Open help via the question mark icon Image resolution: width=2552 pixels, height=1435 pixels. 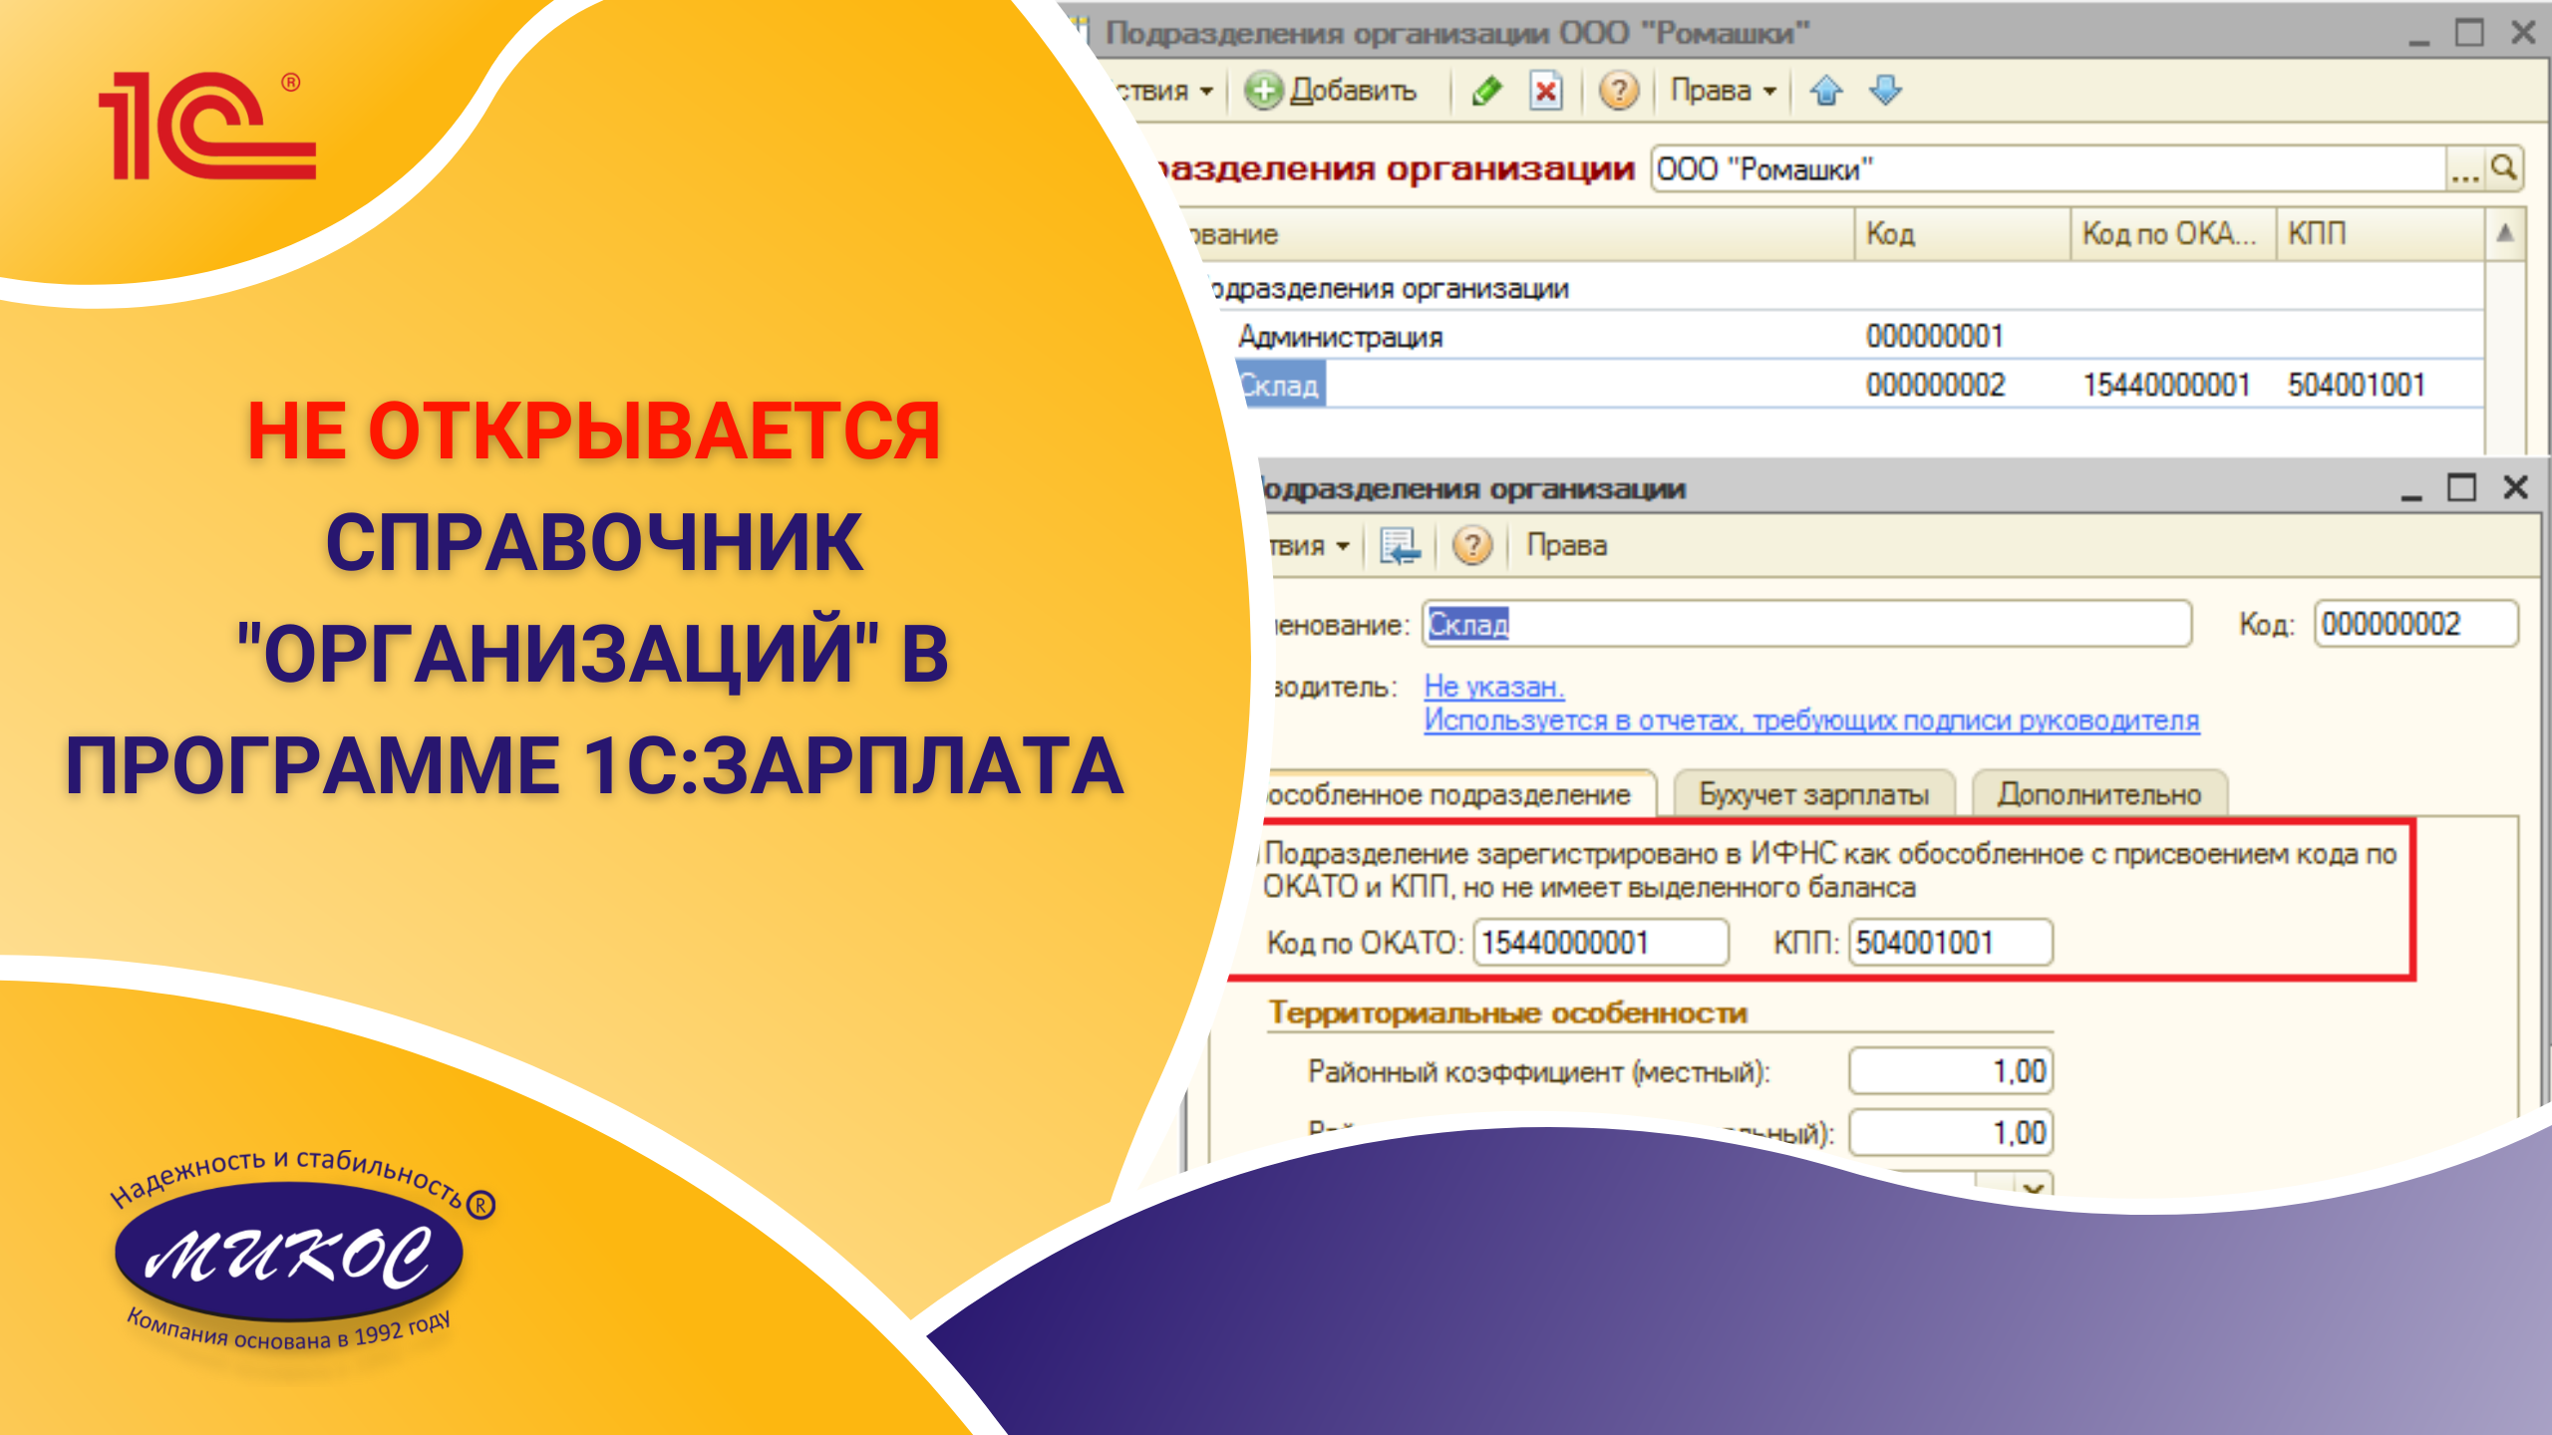pyautogui.click(x=1620, y=90)
